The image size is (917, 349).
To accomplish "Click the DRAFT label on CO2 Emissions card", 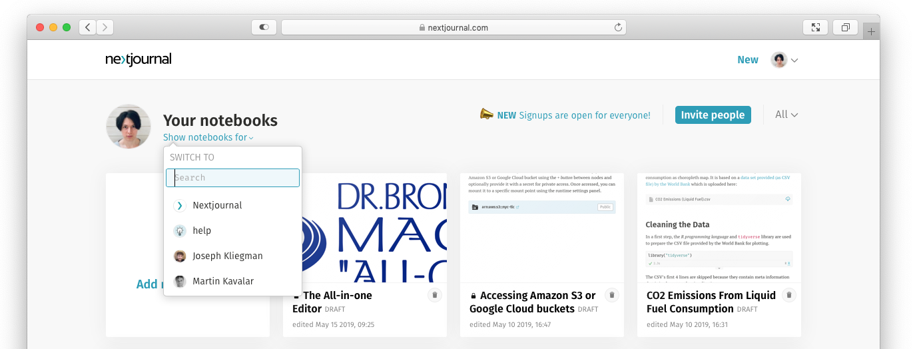I will click(x=747, y=310).
